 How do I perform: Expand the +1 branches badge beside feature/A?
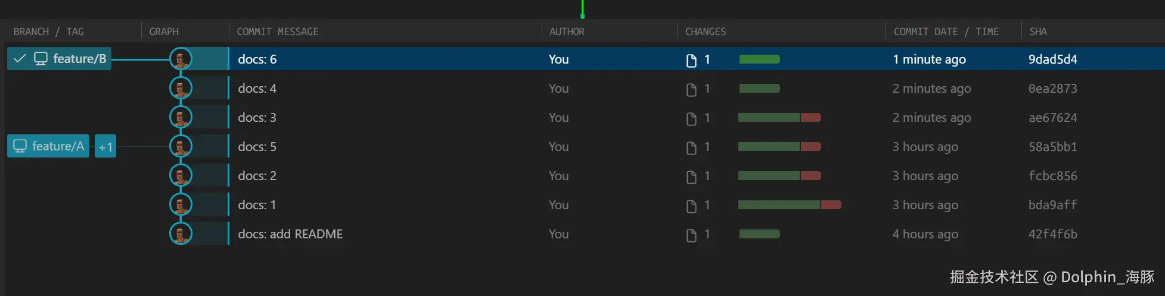(105, 147)
